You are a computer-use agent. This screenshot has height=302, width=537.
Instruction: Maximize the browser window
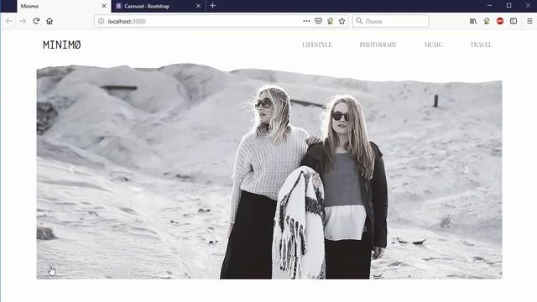coord(509,6)
